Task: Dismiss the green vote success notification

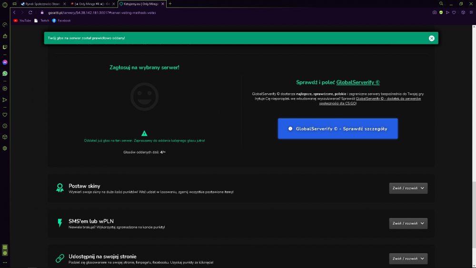Action: pos(431,38)
